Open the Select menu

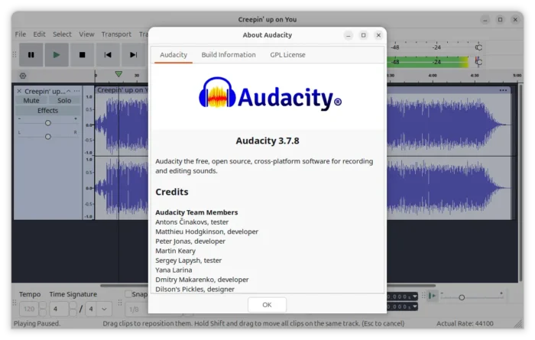(62, 34)
